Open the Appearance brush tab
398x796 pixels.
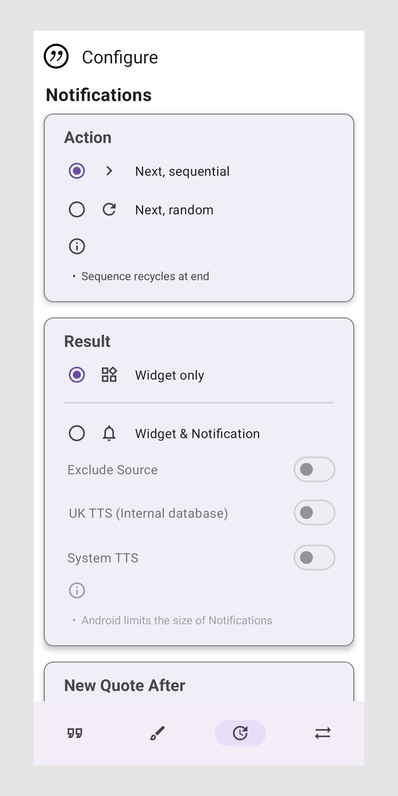click(x=157, y=733)
